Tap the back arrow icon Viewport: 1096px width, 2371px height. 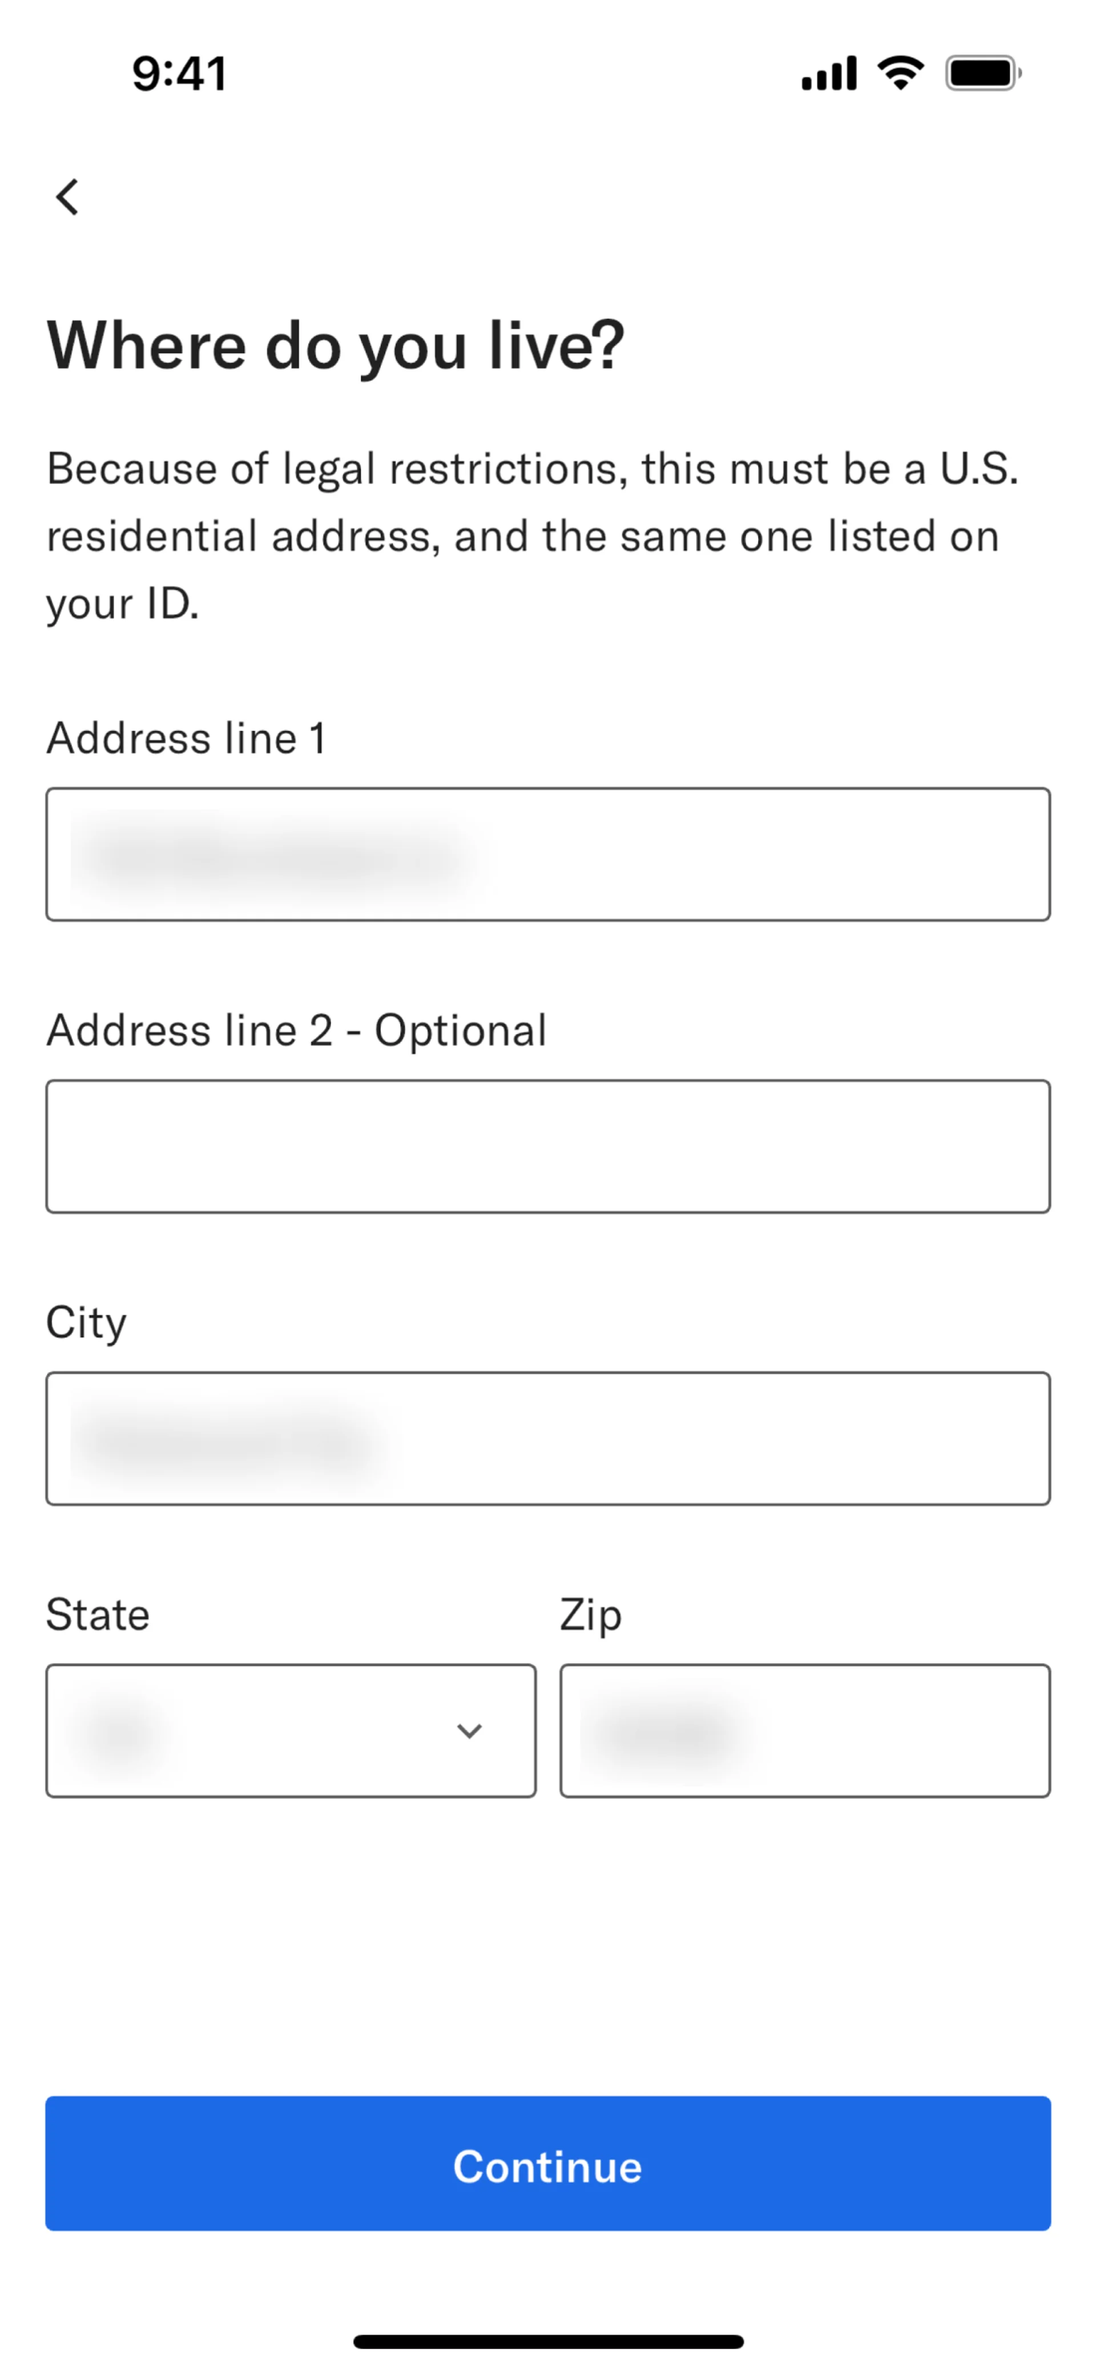(x=67, y=197)
